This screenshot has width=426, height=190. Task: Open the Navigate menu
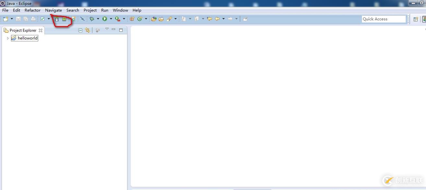click(53, 10)
